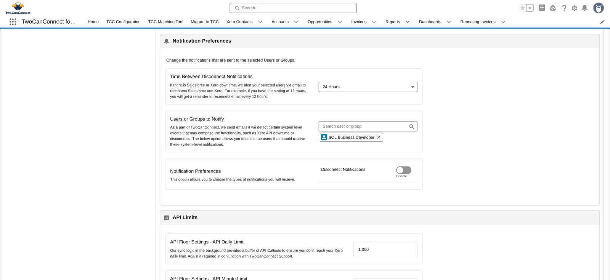
Task: Go to the Home tab
Action: (93, 22)
